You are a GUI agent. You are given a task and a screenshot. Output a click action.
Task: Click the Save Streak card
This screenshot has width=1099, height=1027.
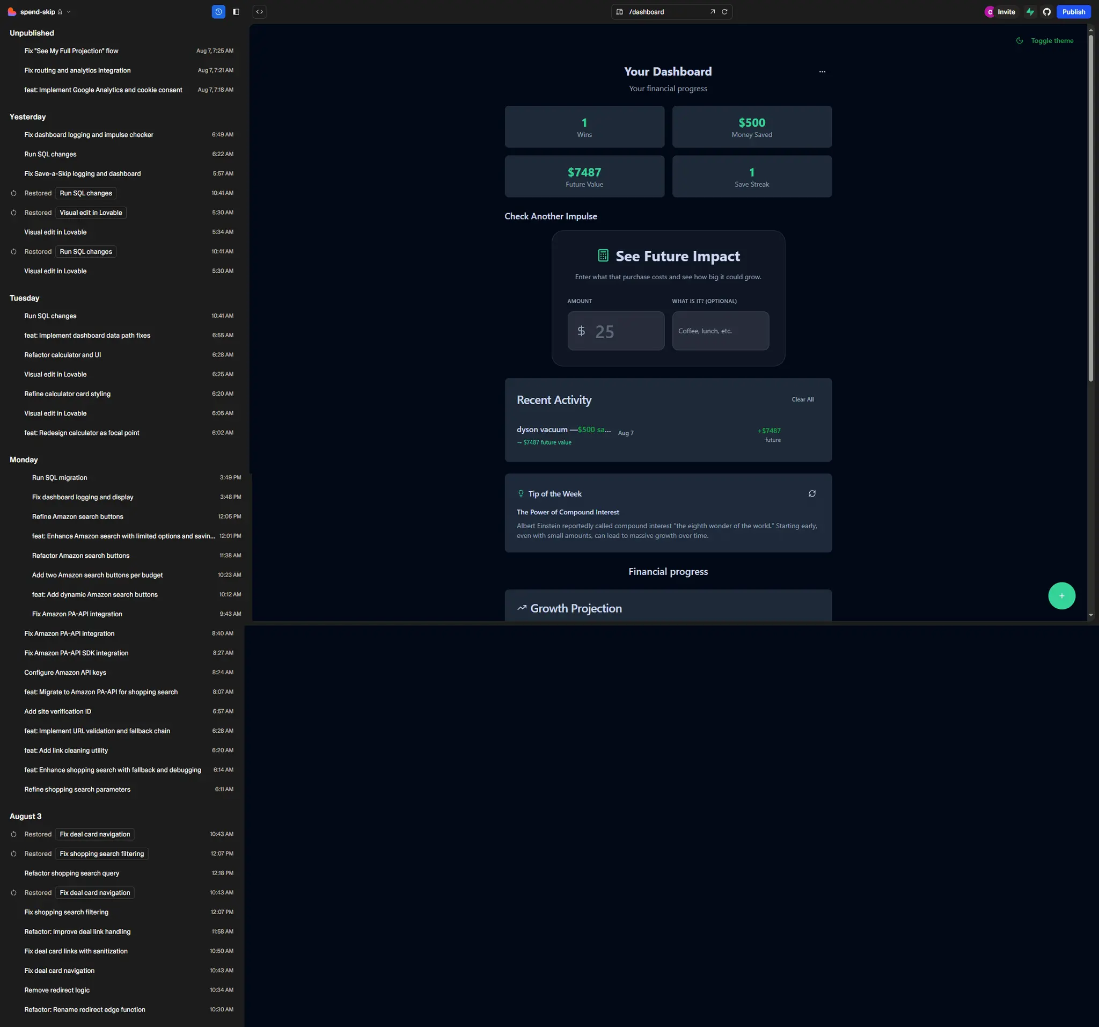click(752, 177)
